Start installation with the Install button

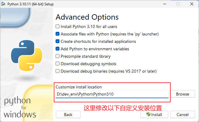coord(154,115)
